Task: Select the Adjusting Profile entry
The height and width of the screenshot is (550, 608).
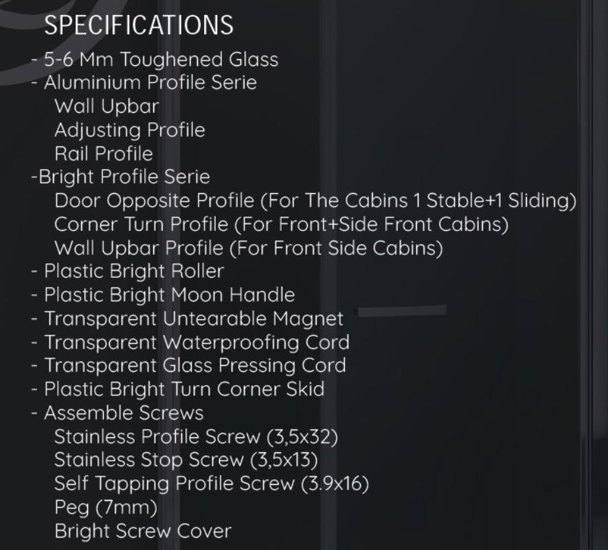Action: click(129, 130)
